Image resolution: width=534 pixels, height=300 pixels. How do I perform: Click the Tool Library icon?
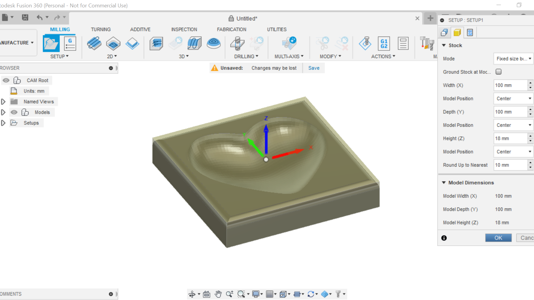click(x=427, y=43)
